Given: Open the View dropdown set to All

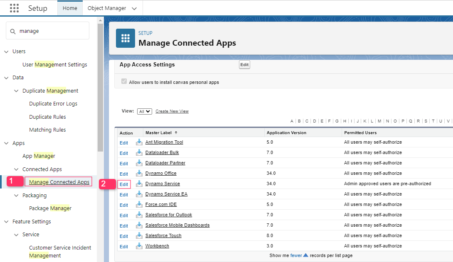Looking at the screenshot, I should pyautogui.click(x=145, y=111).
